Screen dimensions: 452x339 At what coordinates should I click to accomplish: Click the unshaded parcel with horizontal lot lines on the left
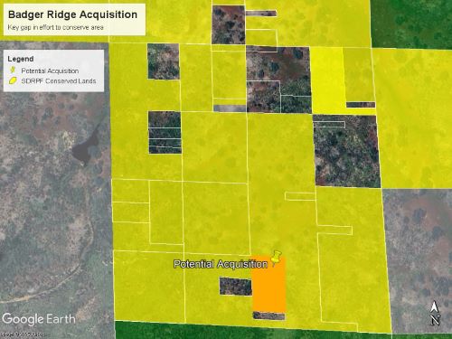tap(165, 133)
